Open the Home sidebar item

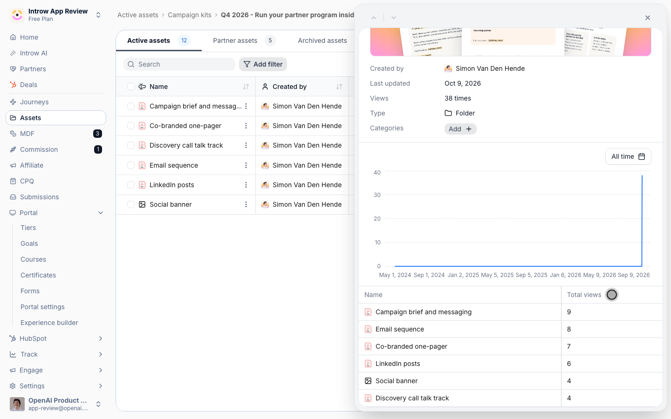pos(56,37)
